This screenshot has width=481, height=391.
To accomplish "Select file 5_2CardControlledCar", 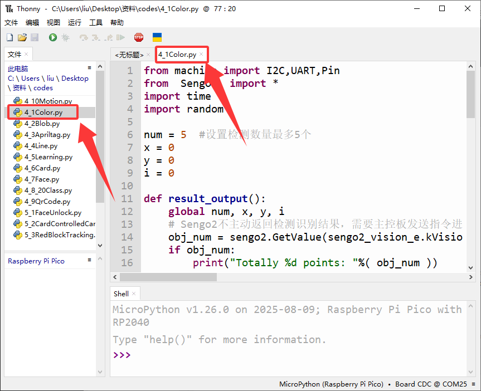I will coord(60,224).
